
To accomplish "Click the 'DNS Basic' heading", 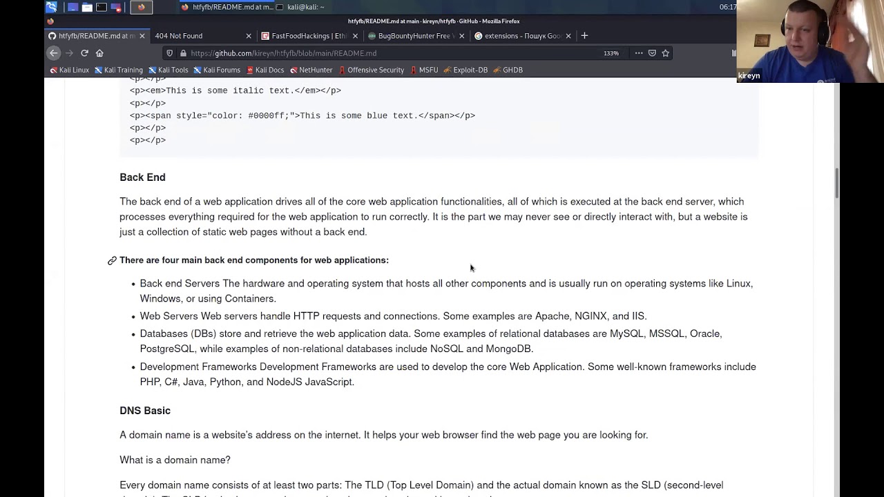I will (x=145, y=411).
